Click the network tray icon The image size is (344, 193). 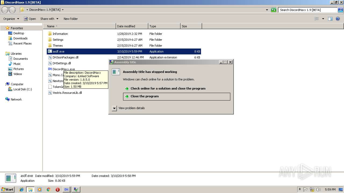point(312,190)
